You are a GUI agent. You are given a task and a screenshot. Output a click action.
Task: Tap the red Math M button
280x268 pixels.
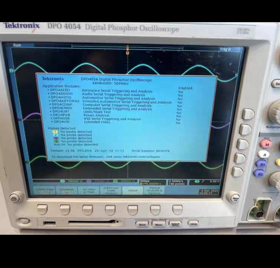coord(266,144)
